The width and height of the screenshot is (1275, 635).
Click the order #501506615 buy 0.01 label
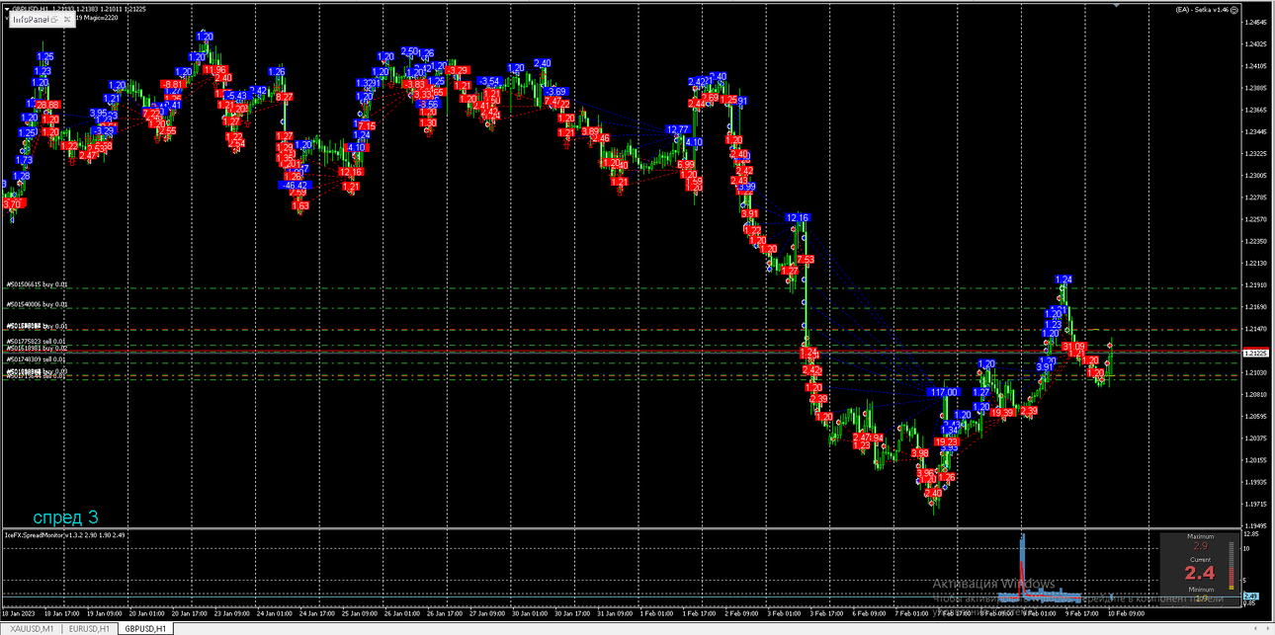(x=37, y=284)
